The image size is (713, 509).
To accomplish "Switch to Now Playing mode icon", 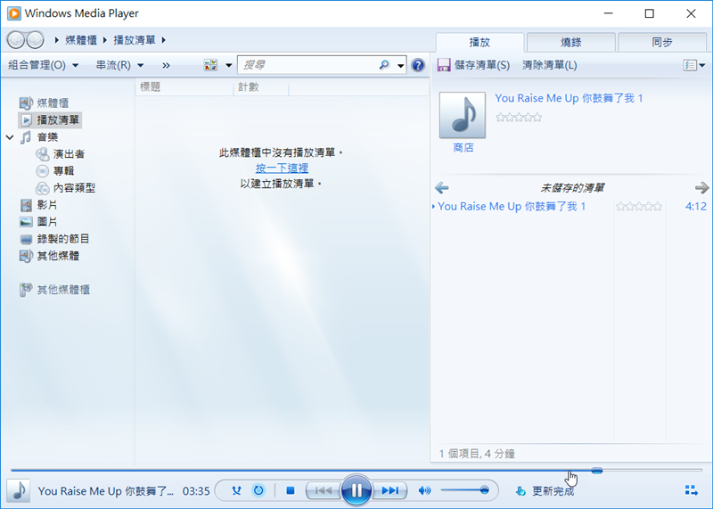I will 692,490.
